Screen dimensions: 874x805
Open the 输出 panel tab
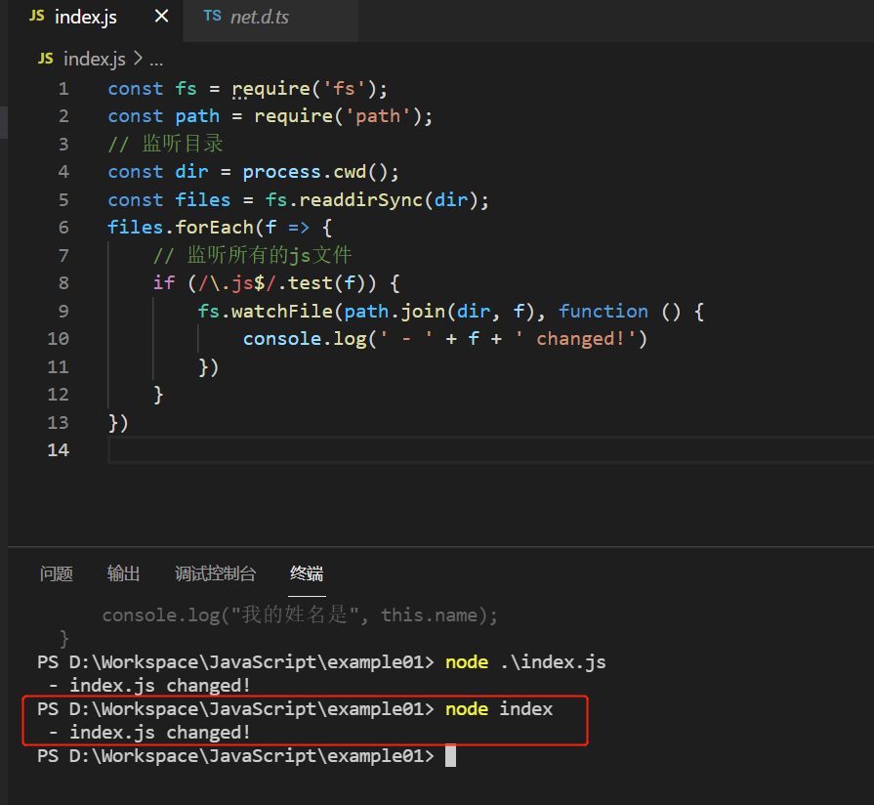(123, 573)
